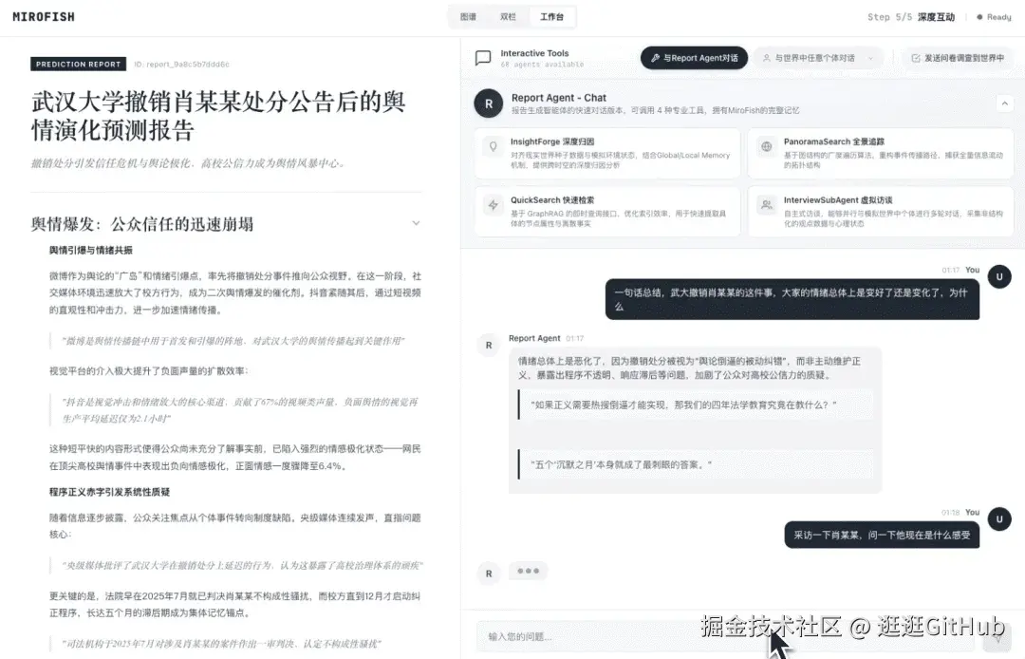This screenshot has height=659, width=1025.
Task: Switch to the 图谱 tab
Action: coord(468,16)
